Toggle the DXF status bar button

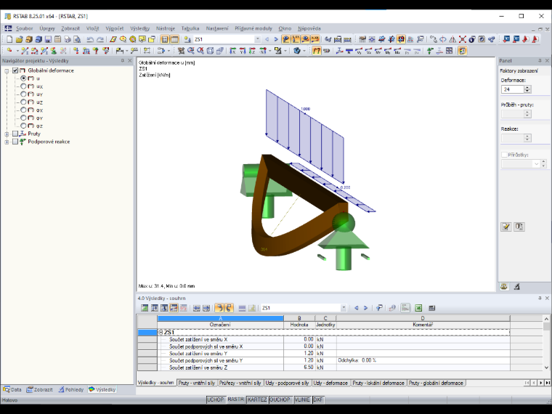pos(318,399)
